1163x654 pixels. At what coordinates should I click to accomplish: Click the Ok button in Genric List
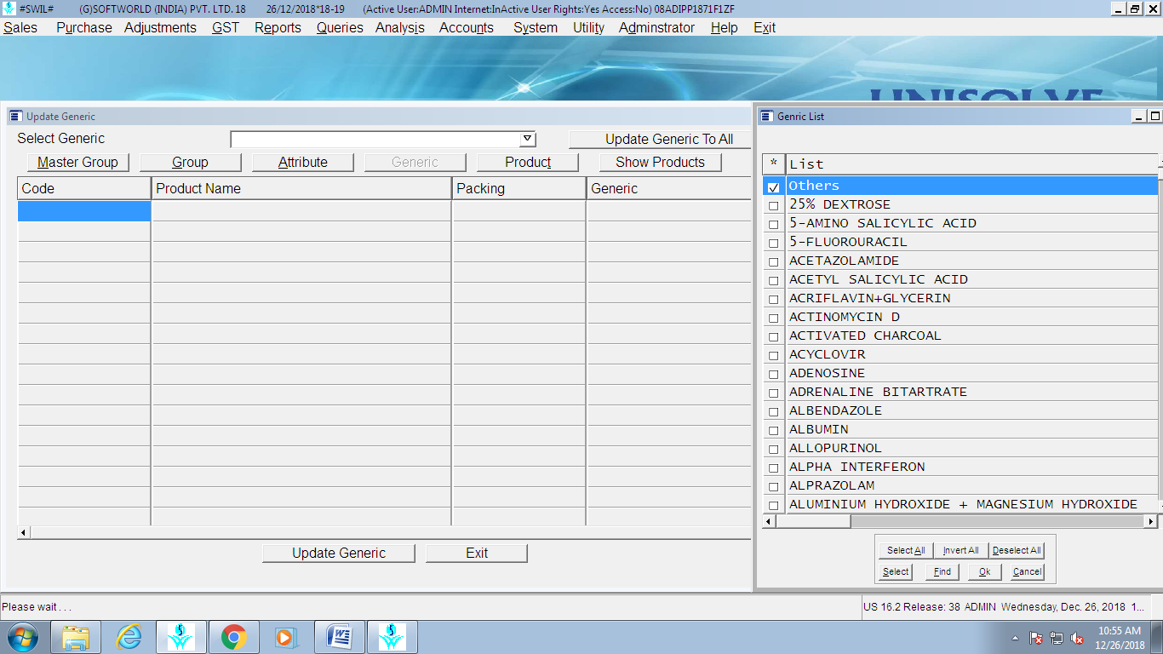click(x=984, y=571)
